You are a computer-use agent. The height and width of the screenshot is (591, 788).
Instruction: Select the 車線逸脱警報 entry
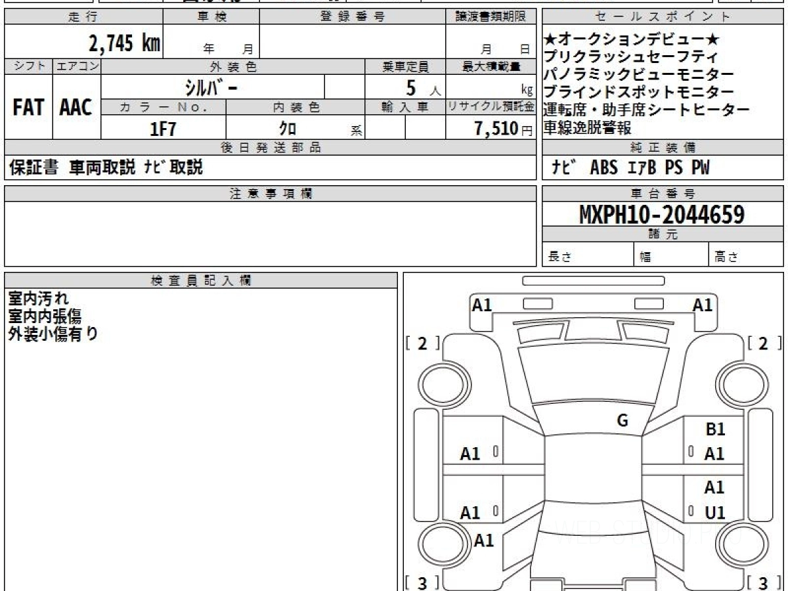coord(588,128)
